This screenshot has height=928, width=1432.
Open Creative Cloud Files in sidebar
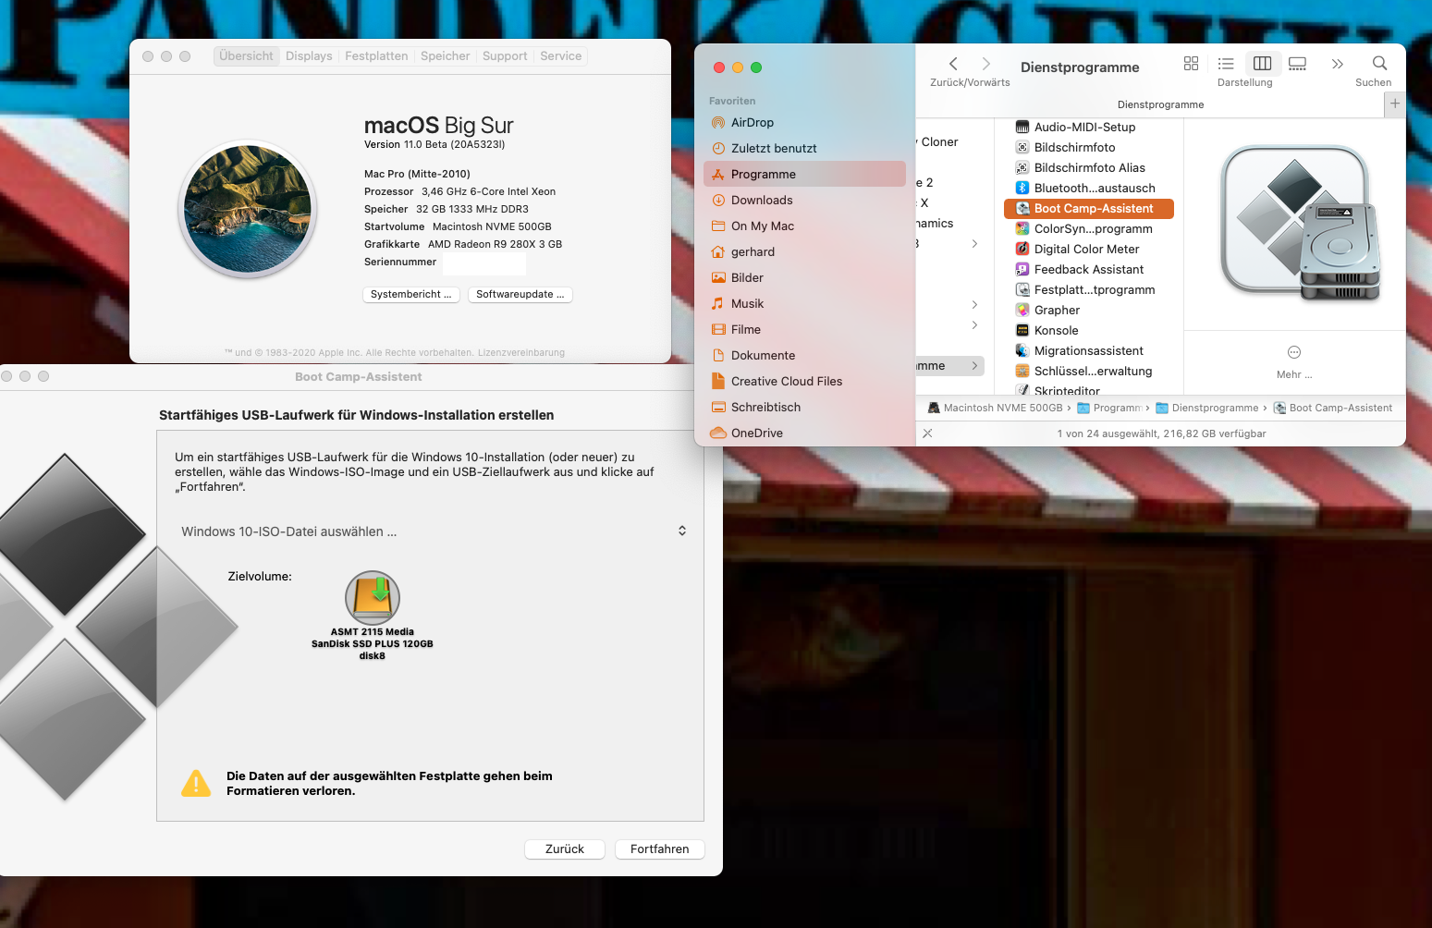(804, 381)
